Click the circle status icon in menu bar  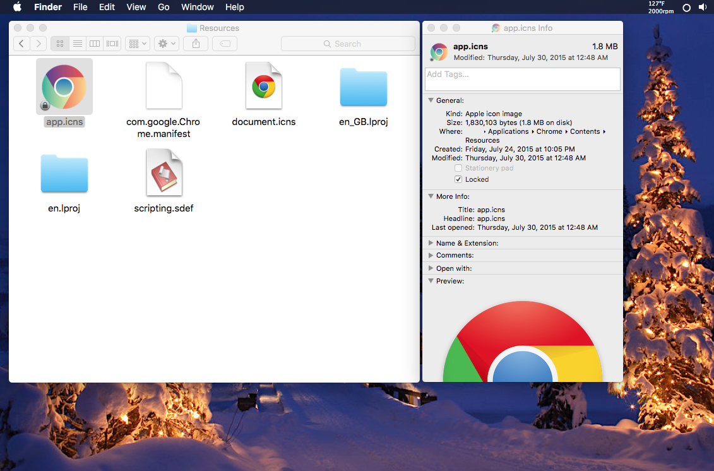[687, 8]
